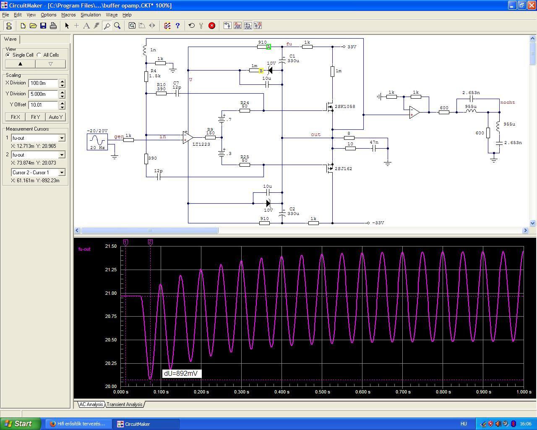
Task: Click the blue question mark help icon
Action: [x=177, y=26]
